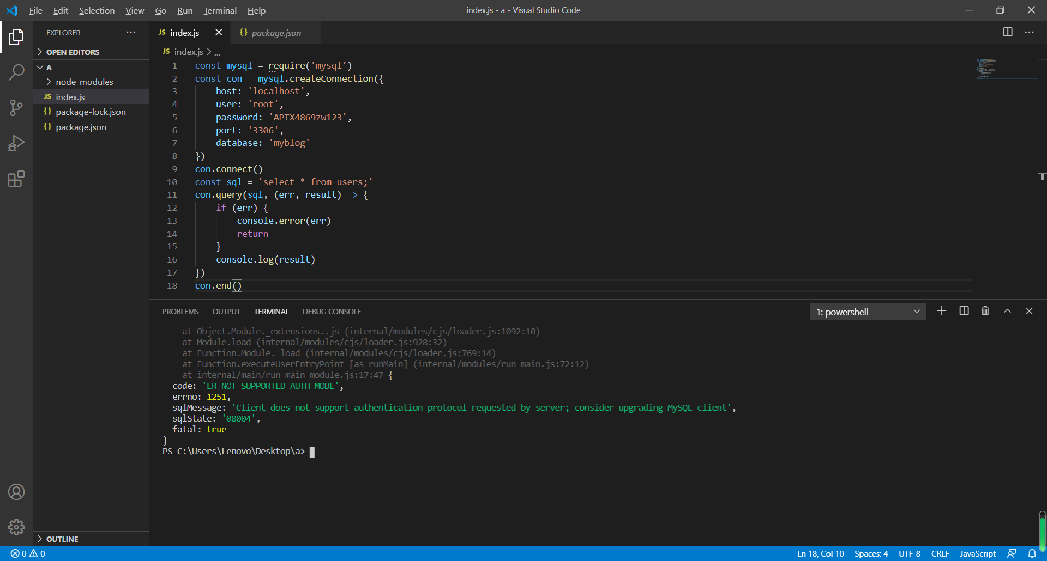Close the index.js editor tab
The width and height of the screenshot is (1047, 561).
pyautogui.click(x=219, y=33)
